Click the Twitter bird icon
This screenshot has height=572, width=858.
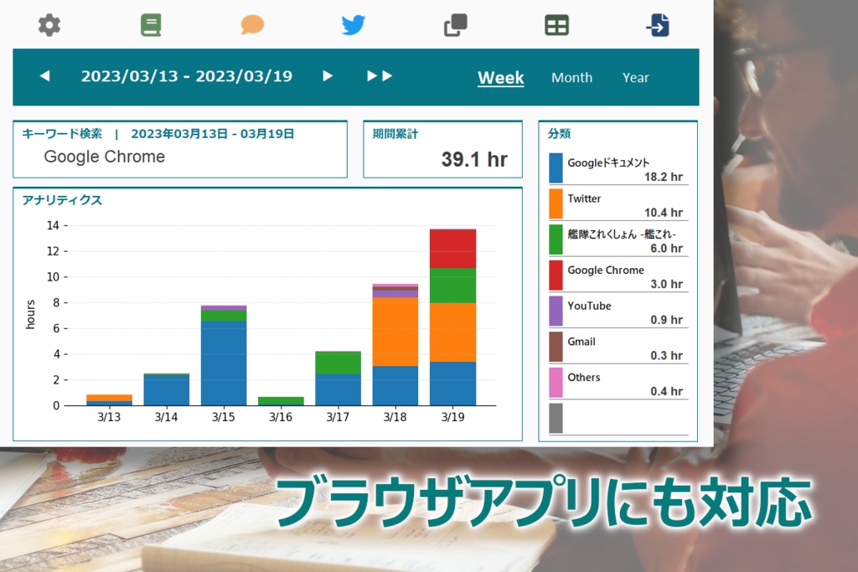[x=354, y=25]
